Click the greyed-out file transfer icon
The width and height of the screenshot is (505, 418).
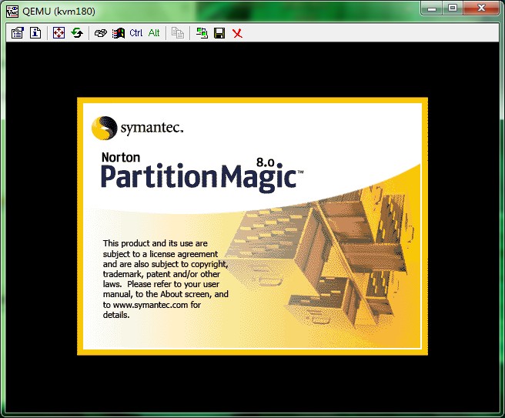[178, 33]
